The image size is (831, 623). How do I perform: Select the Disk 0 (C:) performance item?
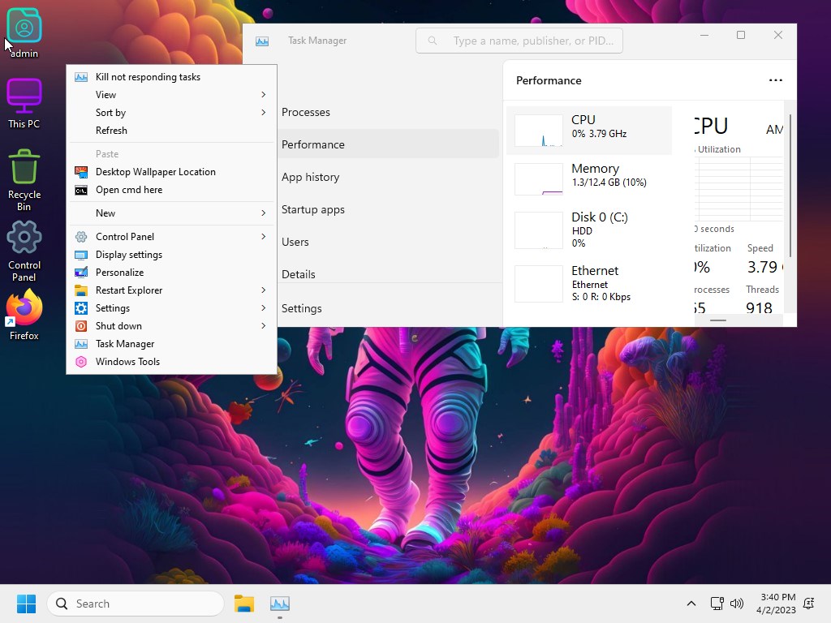point(589,230)
